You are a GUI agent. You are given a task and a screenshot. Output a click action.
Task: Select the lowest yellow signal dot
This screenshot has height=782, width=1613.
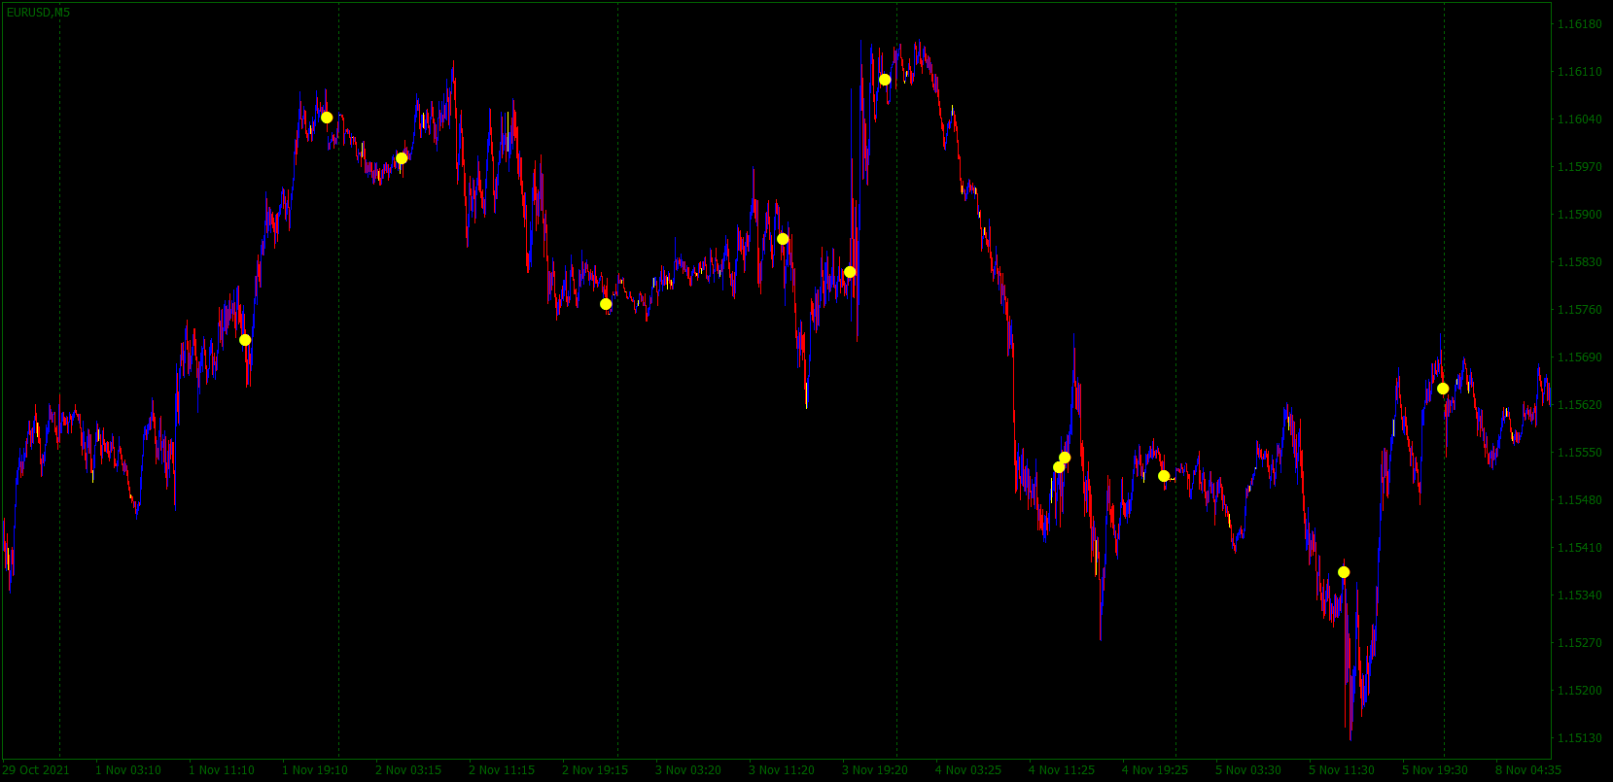pyautogui.click(x=1344, y=572)
